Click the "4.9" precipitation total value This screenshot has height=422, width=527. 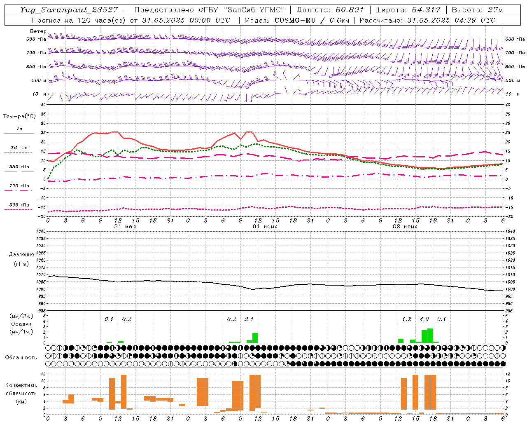424,319
